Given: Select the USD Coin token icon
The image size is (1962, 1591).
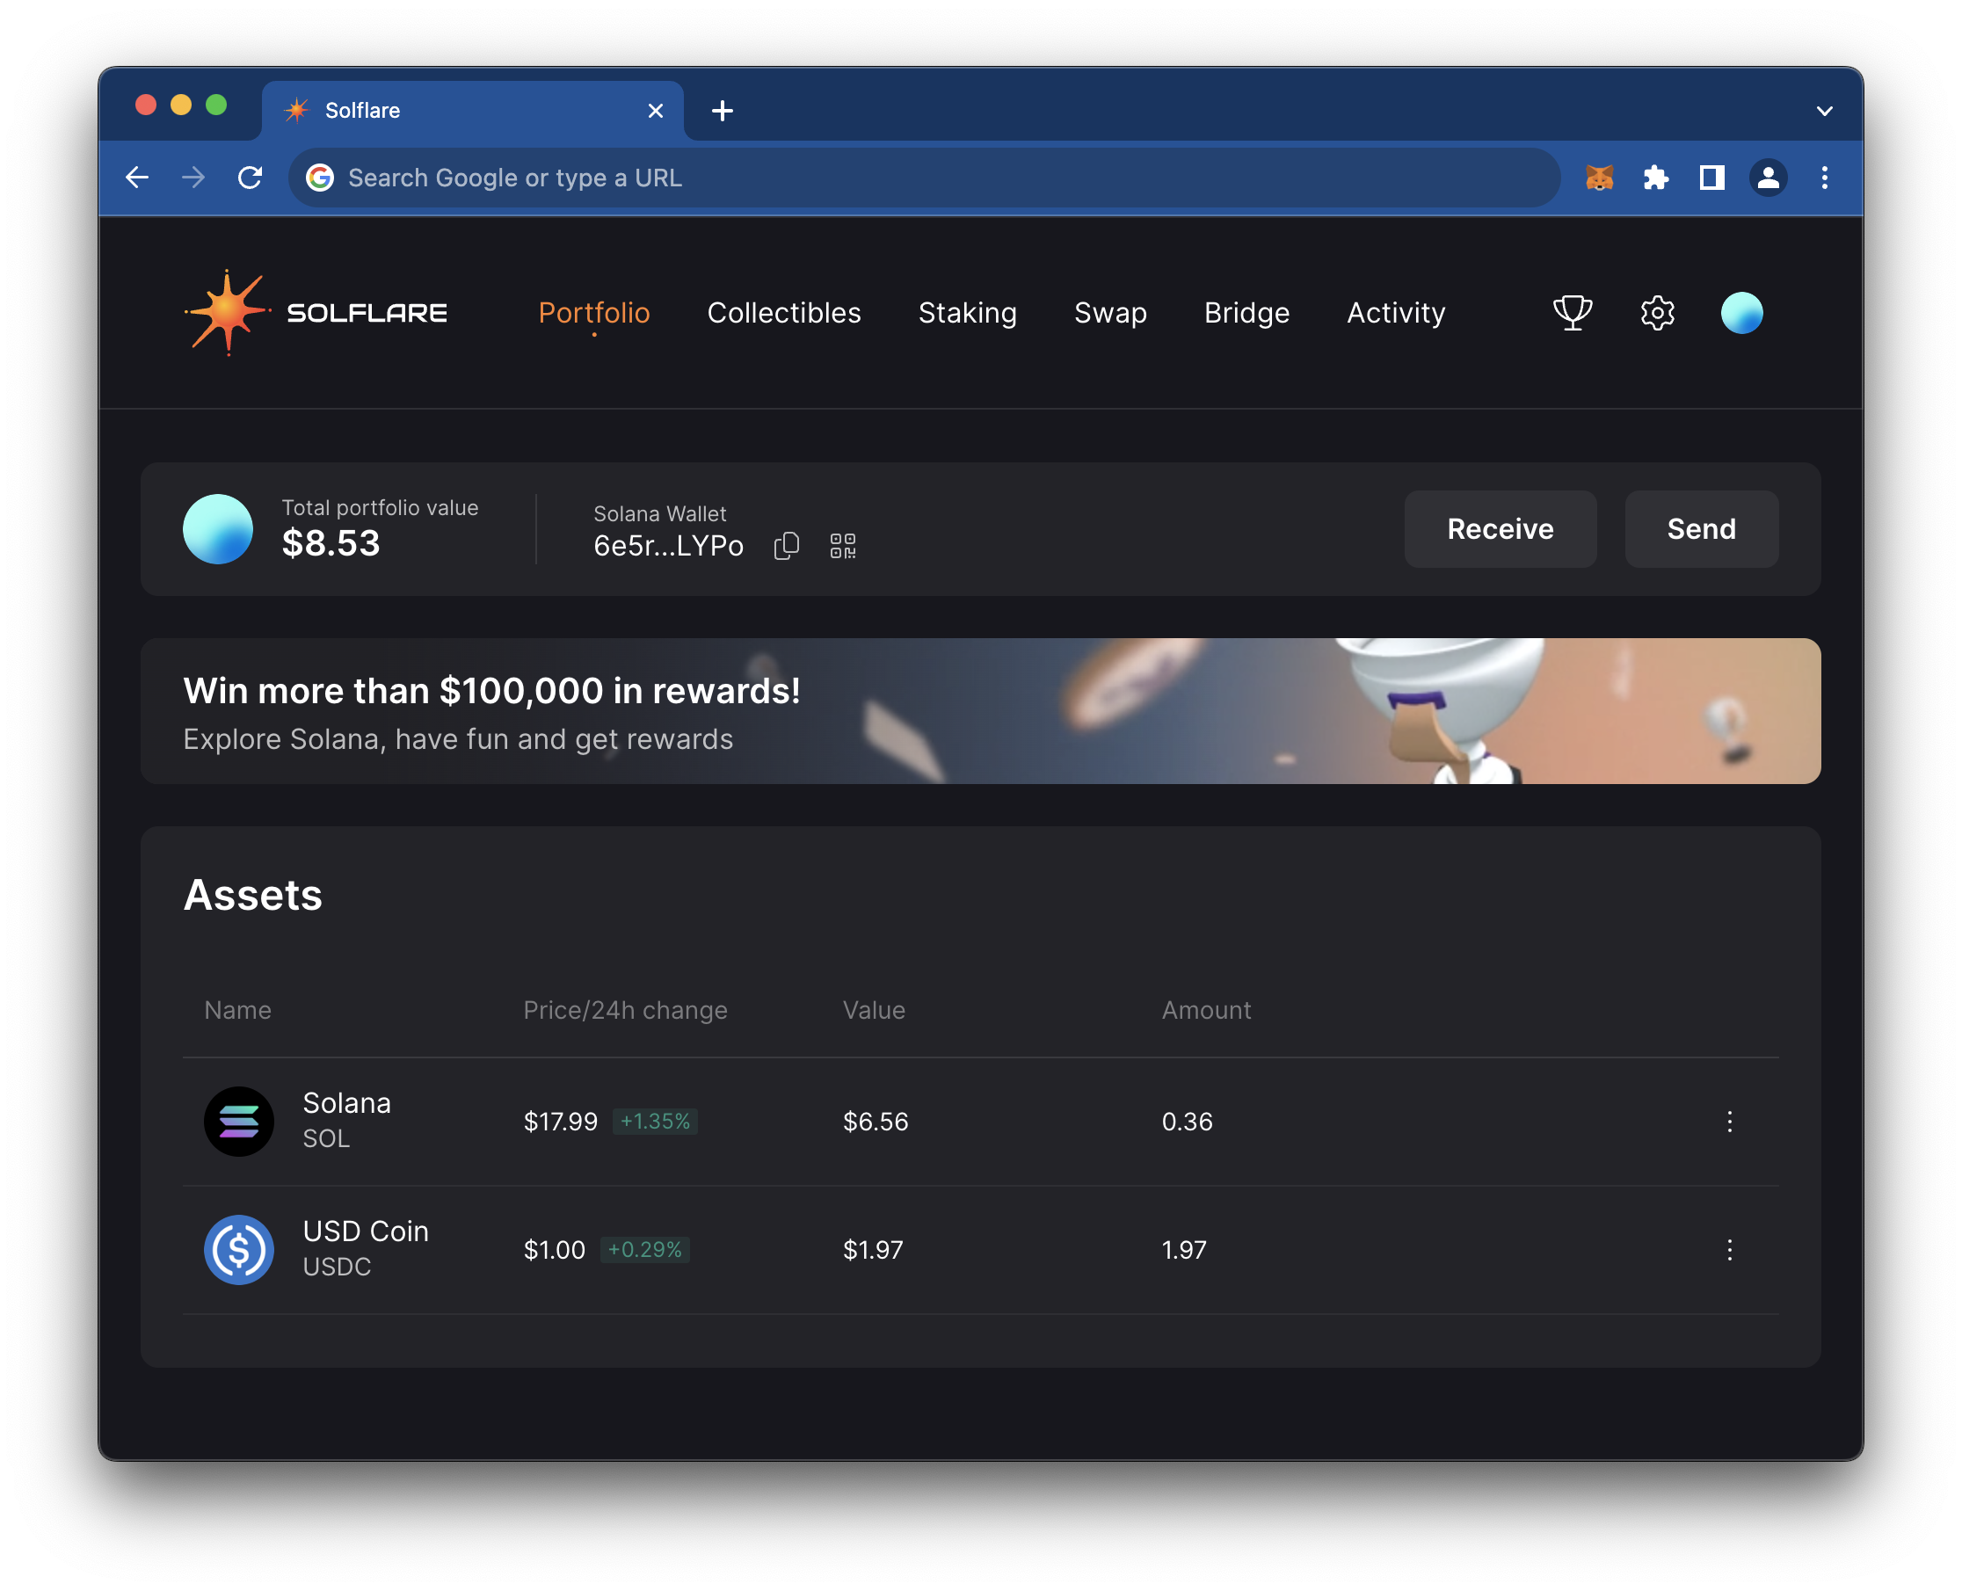Looking at the screenshot, I should [238, 1249].
